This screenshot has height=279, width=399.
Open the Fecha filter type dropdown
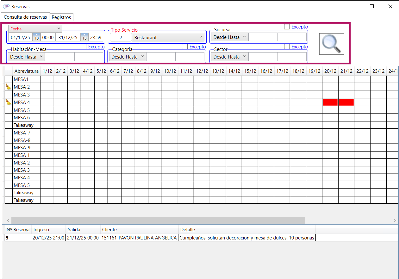[35, 29]
